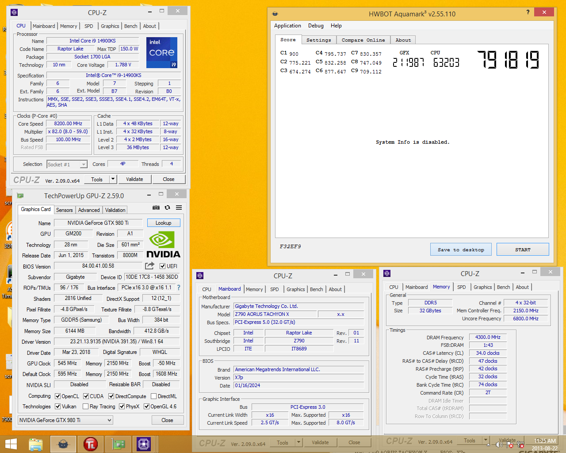The width and height of the screenshot is (566, 453).
Task: Click the START button in Aquamark
Action: coord(523,250)
